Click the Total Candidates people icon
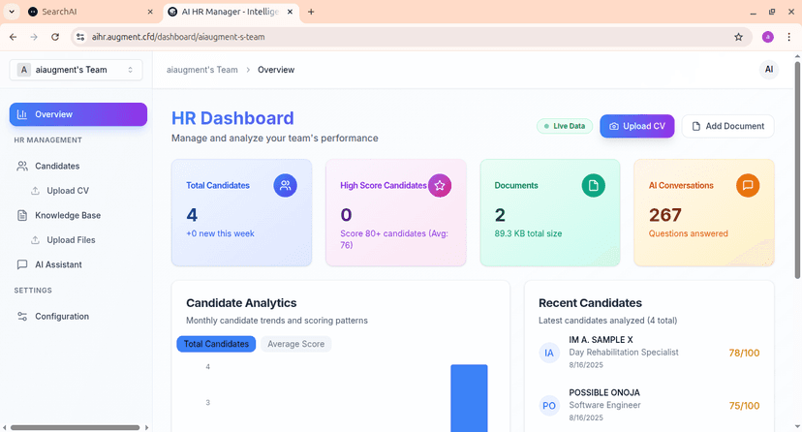 (285, 185)
